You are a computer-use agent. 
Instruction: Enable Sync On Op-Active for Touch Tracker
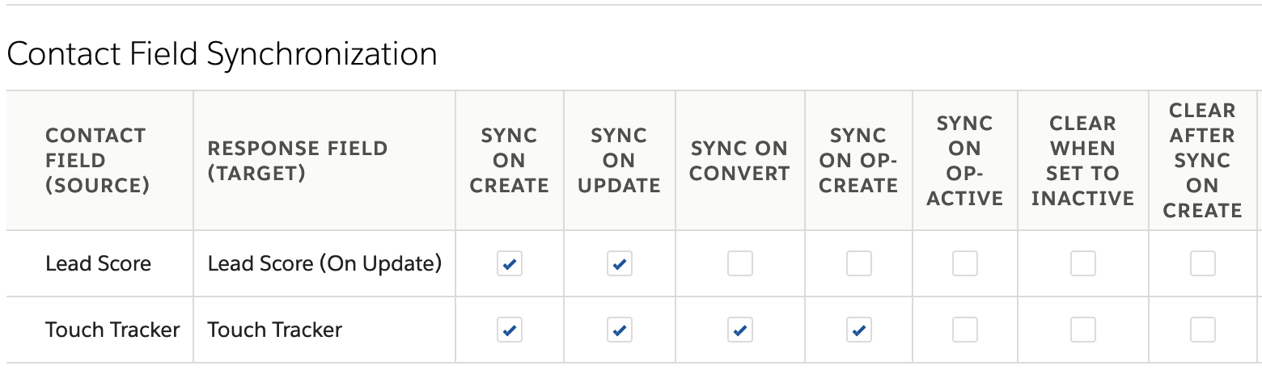tap(965, 330)
